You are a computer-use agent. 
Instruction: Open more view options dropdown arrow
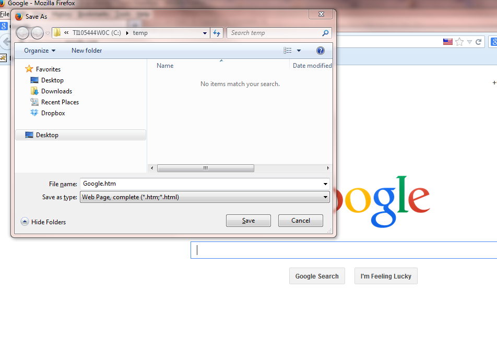pos(299,51)
